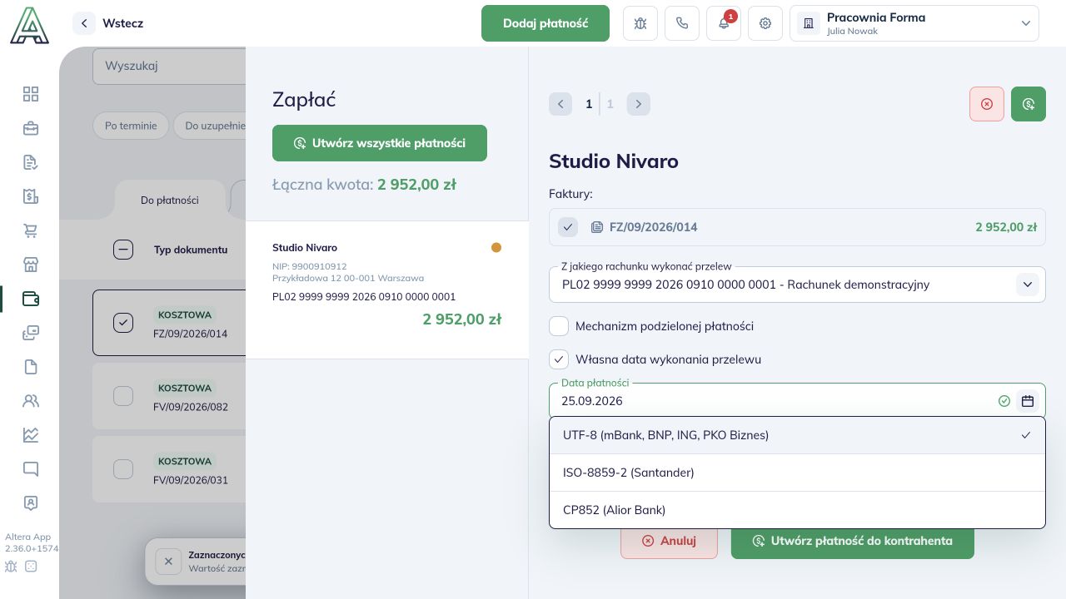The image size is (1066, 599).
Task: Toggle Mechanizm podzielonej płatności checkbox
Action: click(559, 326)
